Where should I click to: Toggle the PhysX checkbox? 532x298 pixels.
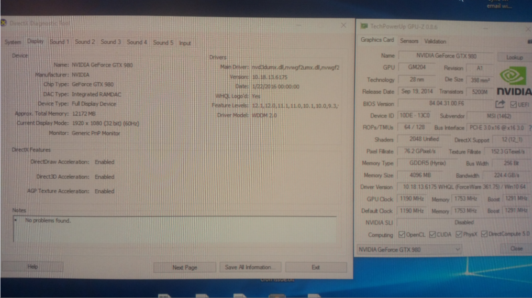[x=459, y=234]
